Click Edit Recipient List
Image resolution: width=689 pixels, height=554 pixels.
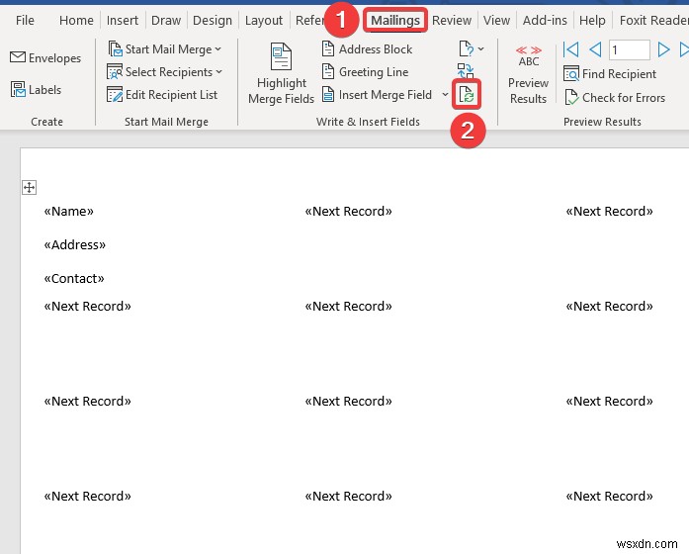(x=162, y=95)
